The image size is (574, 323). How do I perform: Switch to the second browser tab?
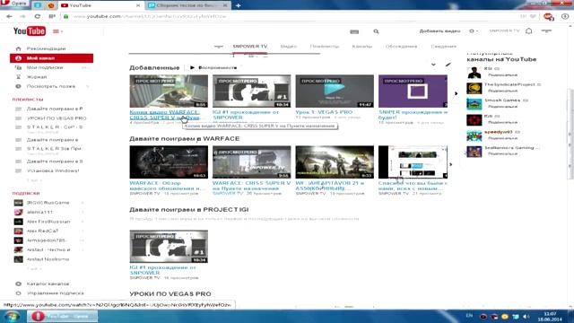click(x=188, y=5)
